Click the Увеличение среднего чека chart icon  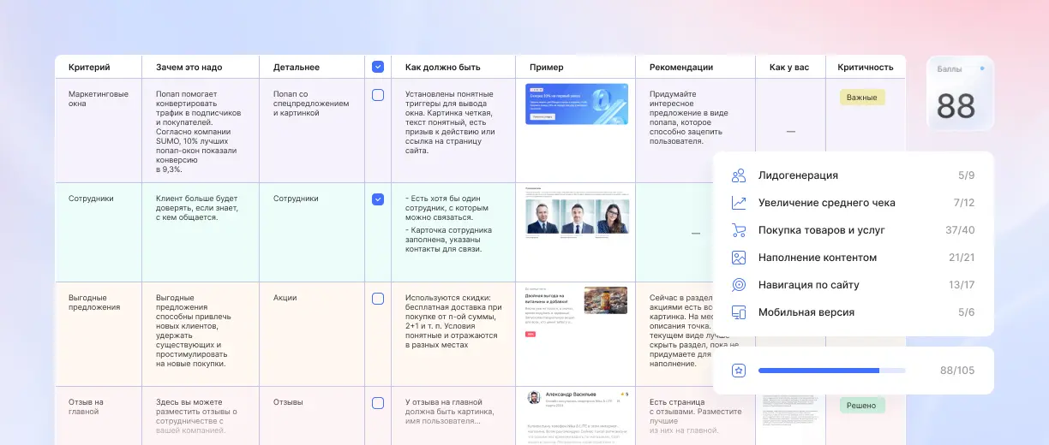(x=739, y=203)
